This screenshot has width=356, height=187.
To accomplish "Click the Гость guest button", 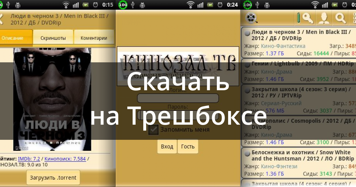I will (188, 146).
